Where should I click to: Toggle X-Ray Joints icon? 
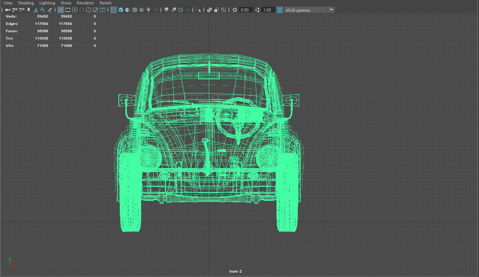point(223,10)
